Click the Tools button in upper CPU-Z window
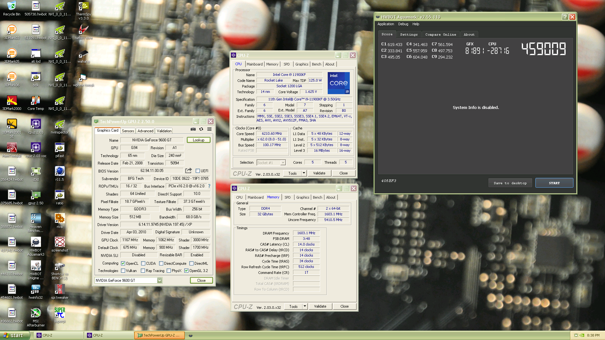 (x=292, y=173)
